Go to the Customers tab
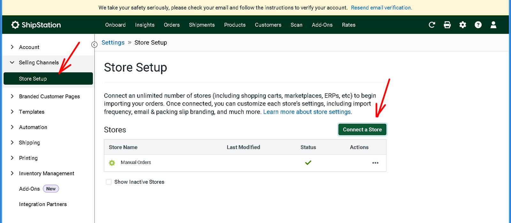This screenshot has width=511, height=223. point(268,25)
